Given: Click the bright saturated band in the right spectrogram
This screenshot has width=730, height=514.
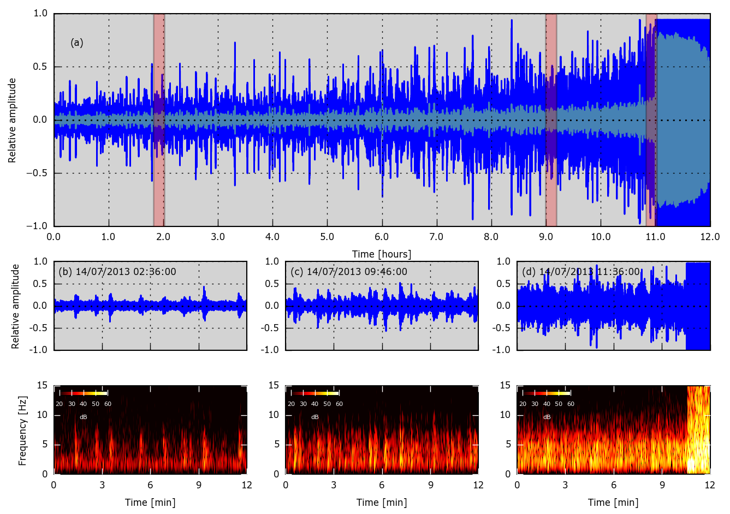Looking at the screenshot, I should coord(698,431).
